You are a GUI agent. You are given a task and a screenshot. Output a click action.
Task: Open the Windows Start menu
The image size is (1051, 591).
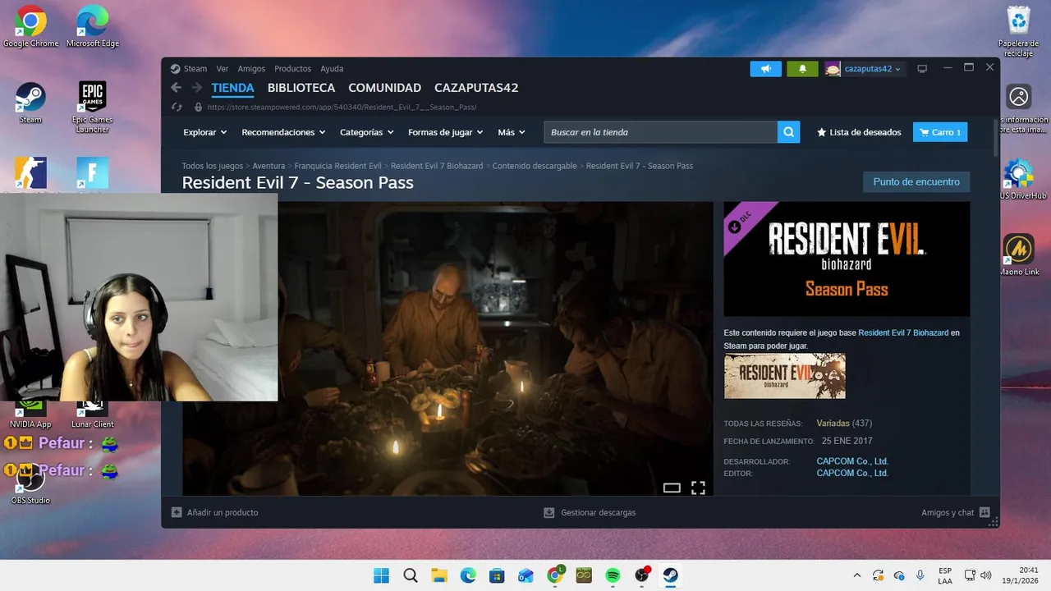(x=382, y=575)
